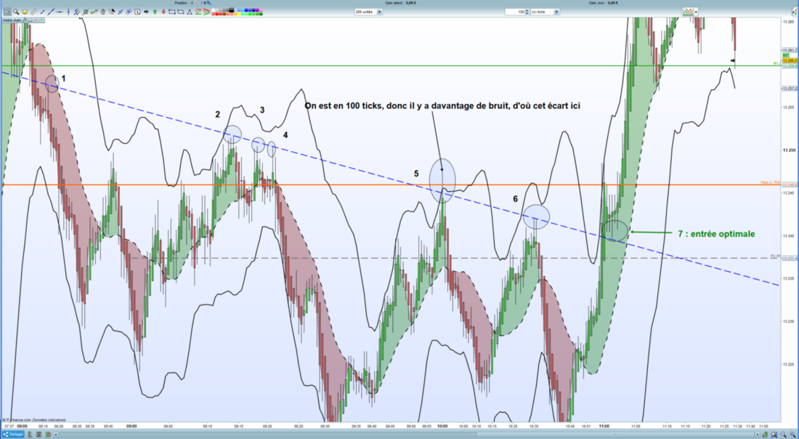
Task: Insert a text annotation with text tool
Action: (137, 12)
